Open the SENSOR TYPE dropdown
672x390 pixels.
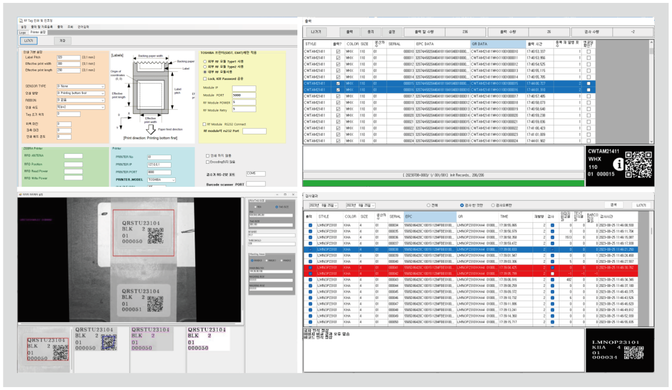tap(81, 86)
